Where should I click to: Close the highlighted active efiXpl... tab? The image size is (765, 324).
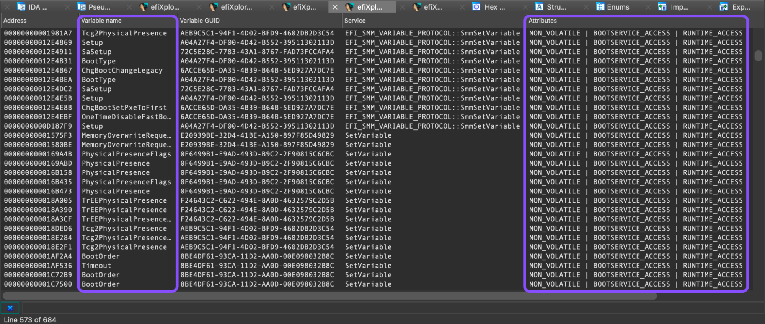point(335,7)
